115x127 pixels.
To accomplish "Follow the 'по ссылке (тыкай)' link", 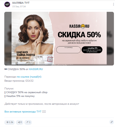I will tap(28, 77).
